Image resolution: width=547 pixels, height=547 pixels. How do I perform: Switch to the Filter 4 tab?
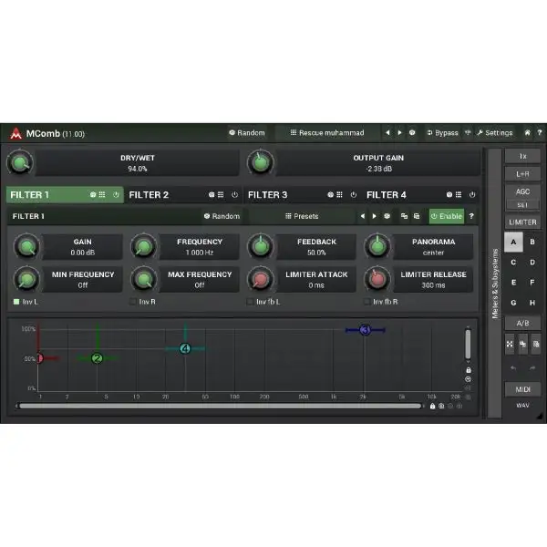(387, 194)
